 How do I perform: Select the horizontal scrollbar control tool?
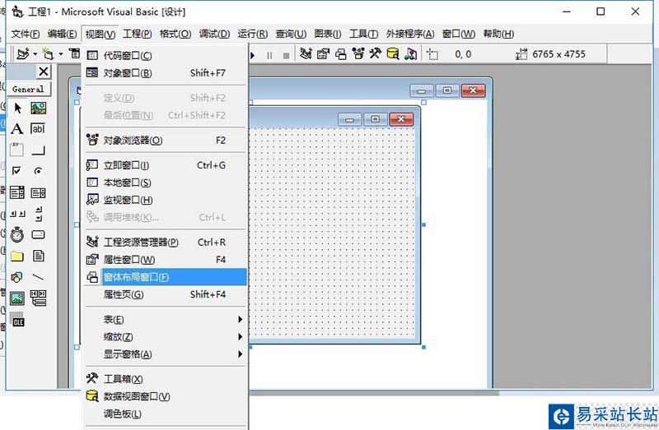pyautogui.click(x=17, y=214)
